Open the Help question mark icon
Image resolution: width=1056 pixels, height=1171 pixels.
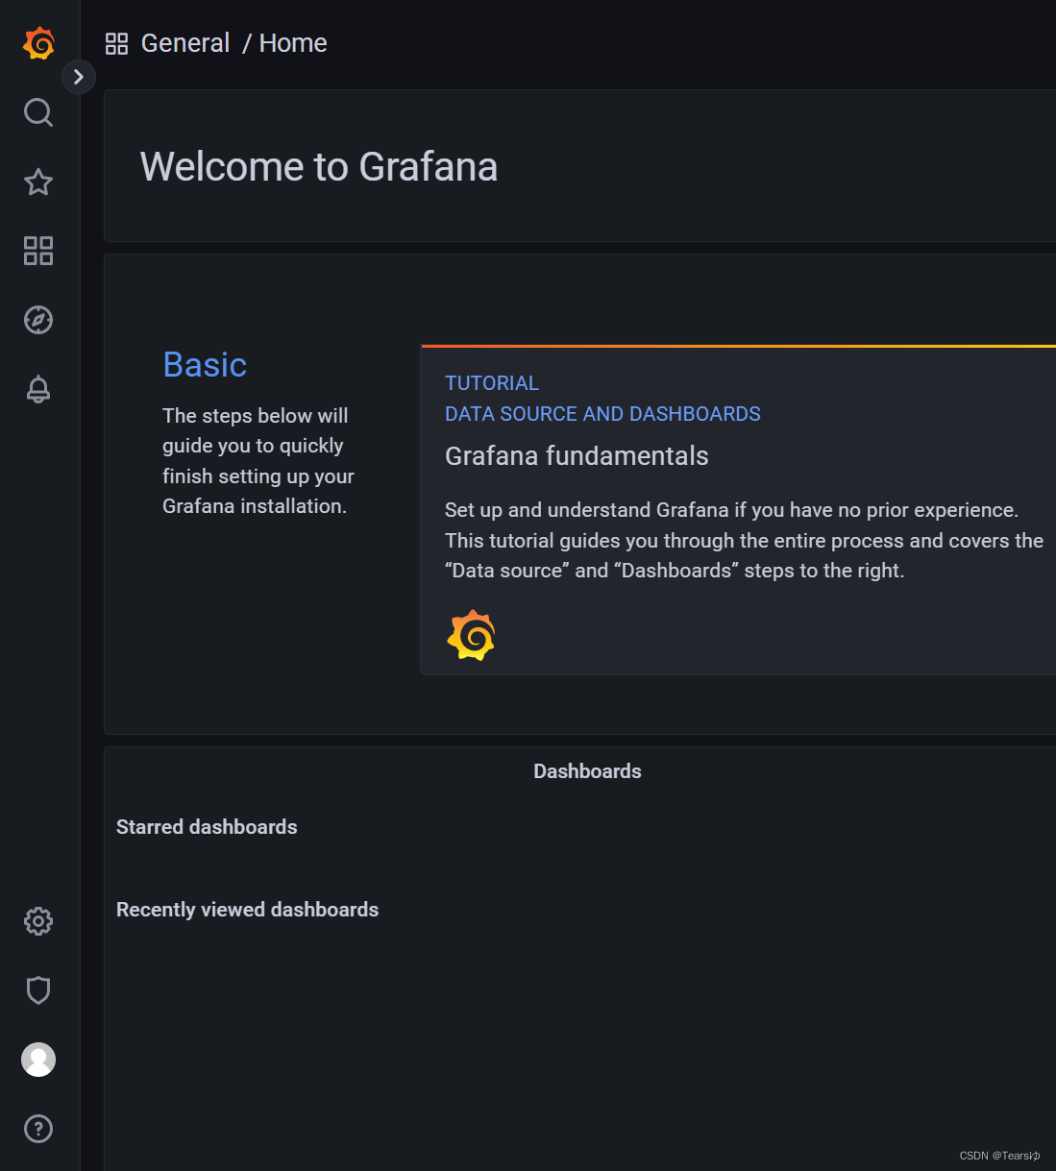coord(38,1129)
